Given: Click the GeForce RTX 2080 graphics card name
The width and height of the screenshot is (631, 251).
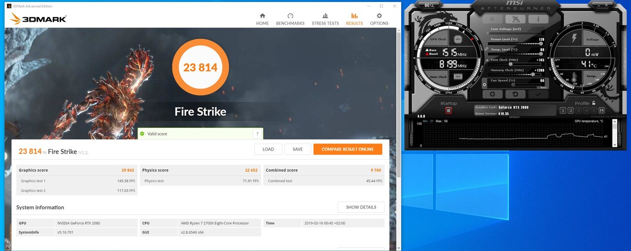Looking at the screenshot, I should pyautogui.click(x=513, y=107).
